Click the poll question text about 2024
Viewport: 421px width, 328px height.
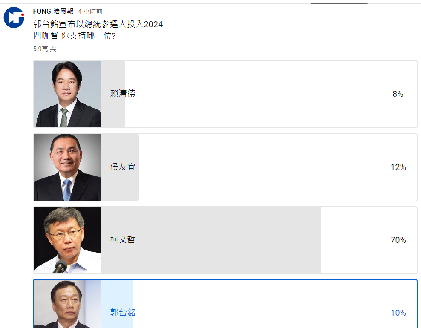tap(97, 24)
